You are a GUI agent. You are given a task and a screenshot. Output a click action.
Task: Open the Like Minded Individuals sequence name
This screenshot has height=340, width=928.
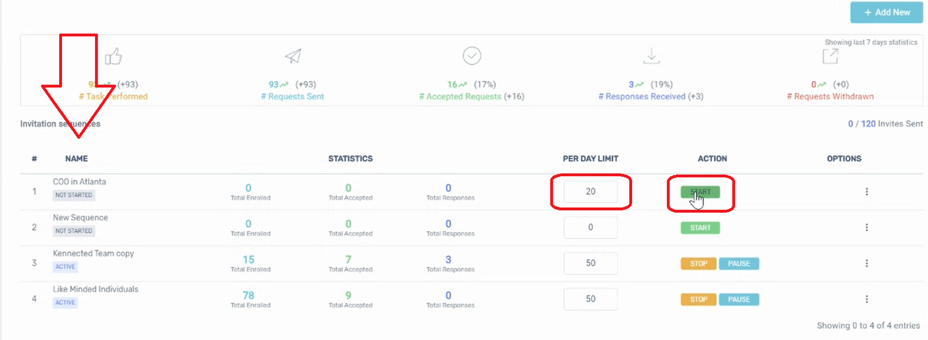click(x=96, y=289)
